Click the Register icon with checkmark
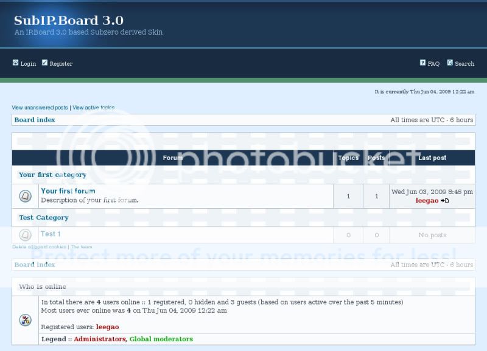The image size is (487, 351). [x=44, y=63]
